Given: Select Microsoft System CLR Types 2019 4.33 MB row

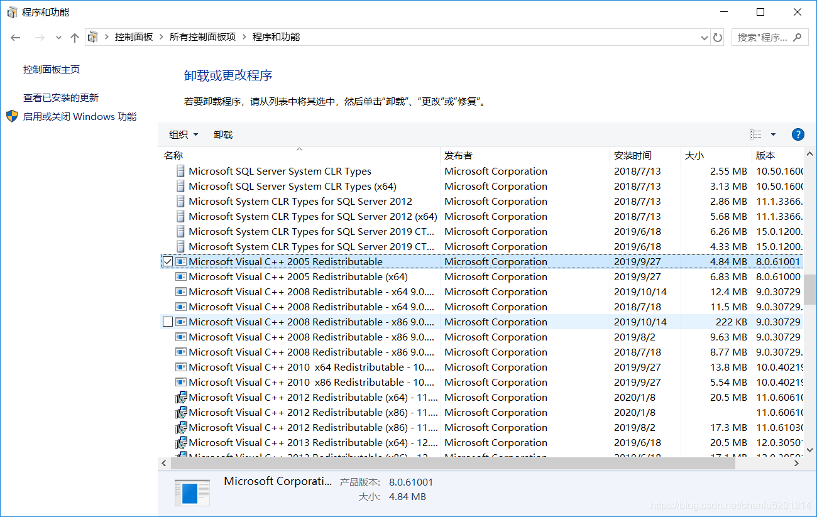Looking at the screenshot, I should tap(482, 246).
